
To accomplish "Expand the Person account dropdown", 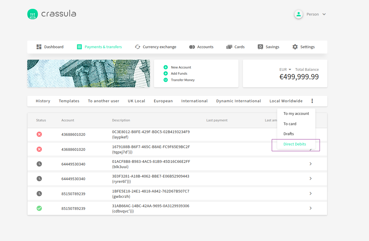I will pos(324,14).
